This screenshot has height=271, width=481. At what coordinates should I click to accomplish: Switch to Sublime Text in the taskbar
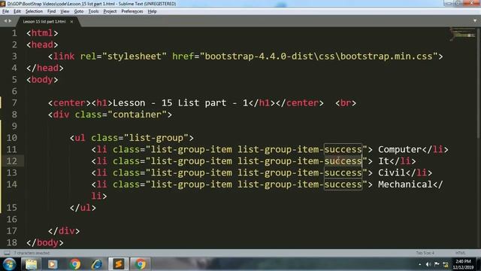pyautogui.click(x=119, y=264)
